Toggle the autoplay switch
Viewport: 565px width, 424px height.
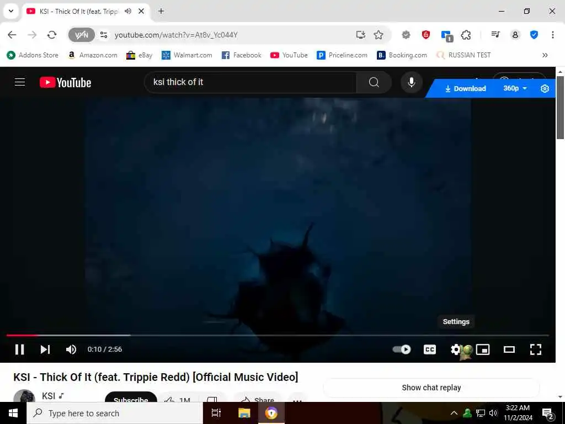(402, 349)
